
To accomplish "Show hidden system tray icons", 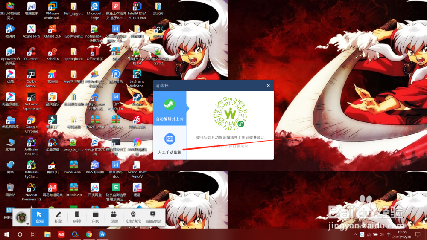I will click(x=355, y=234).
